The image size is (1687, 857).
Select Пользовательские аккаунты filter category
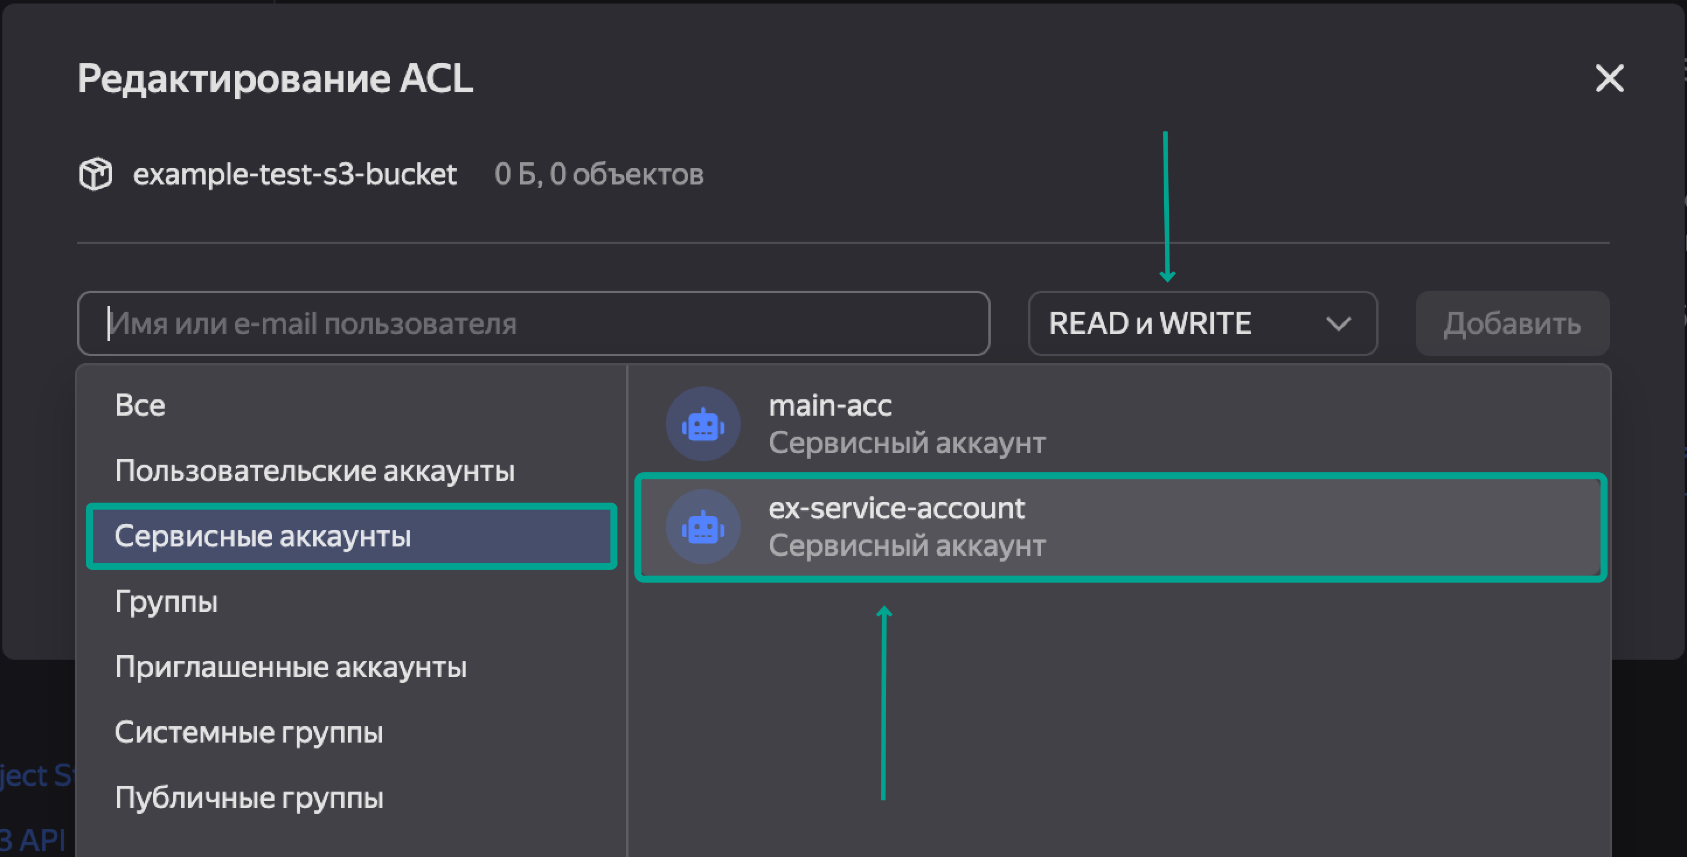click(314, 471)
